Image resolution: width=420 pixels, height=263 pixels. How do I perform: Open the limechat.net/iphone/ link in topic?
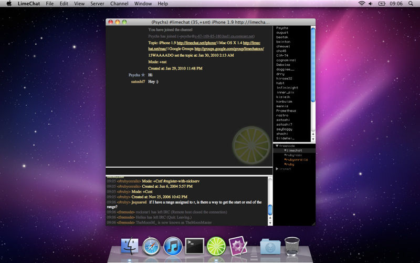[x=196, y=43]
